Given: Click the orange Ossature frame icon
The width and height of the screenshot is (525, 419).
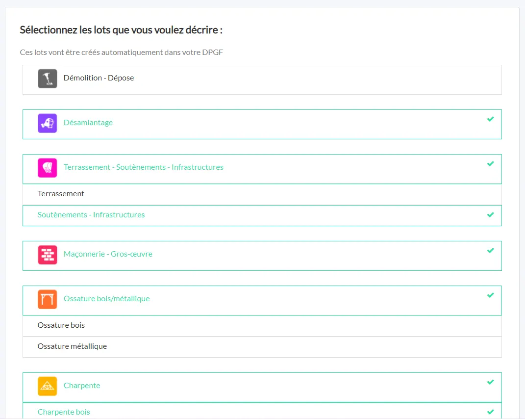Looking at the screenshot, I should tap(47, 299).
